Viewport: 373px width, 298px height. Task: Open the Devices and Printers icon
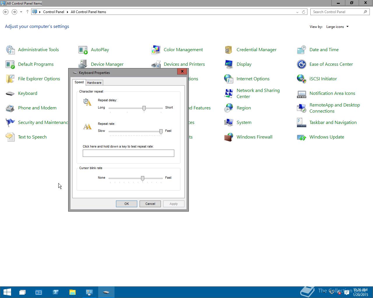pyautogui.click(x=156, y=64)
